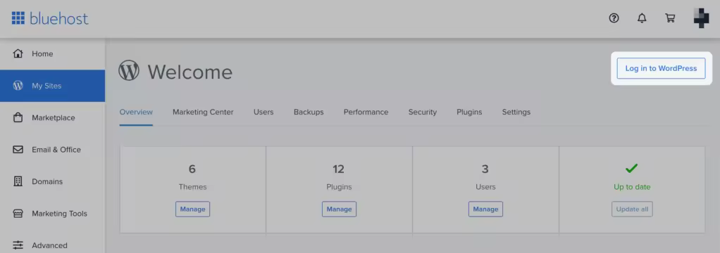720x253 pixels.
Task: Click the Marketing Tools storefront icon
Action: coord(18,214)
